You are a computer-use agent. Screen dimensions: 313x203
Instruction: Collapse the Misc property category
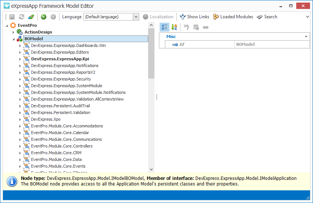[306, 37]
